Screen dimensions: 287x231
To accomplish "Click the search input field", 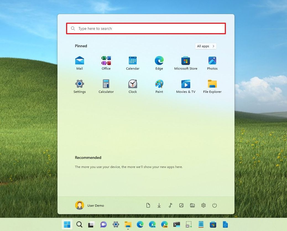I will 146,28.
